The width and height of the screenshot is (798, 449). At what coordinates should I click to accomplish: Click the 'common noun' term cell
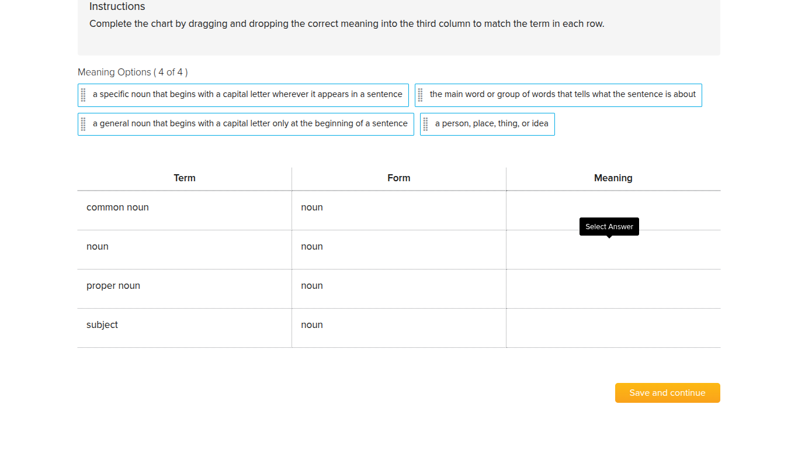(117, 208)
